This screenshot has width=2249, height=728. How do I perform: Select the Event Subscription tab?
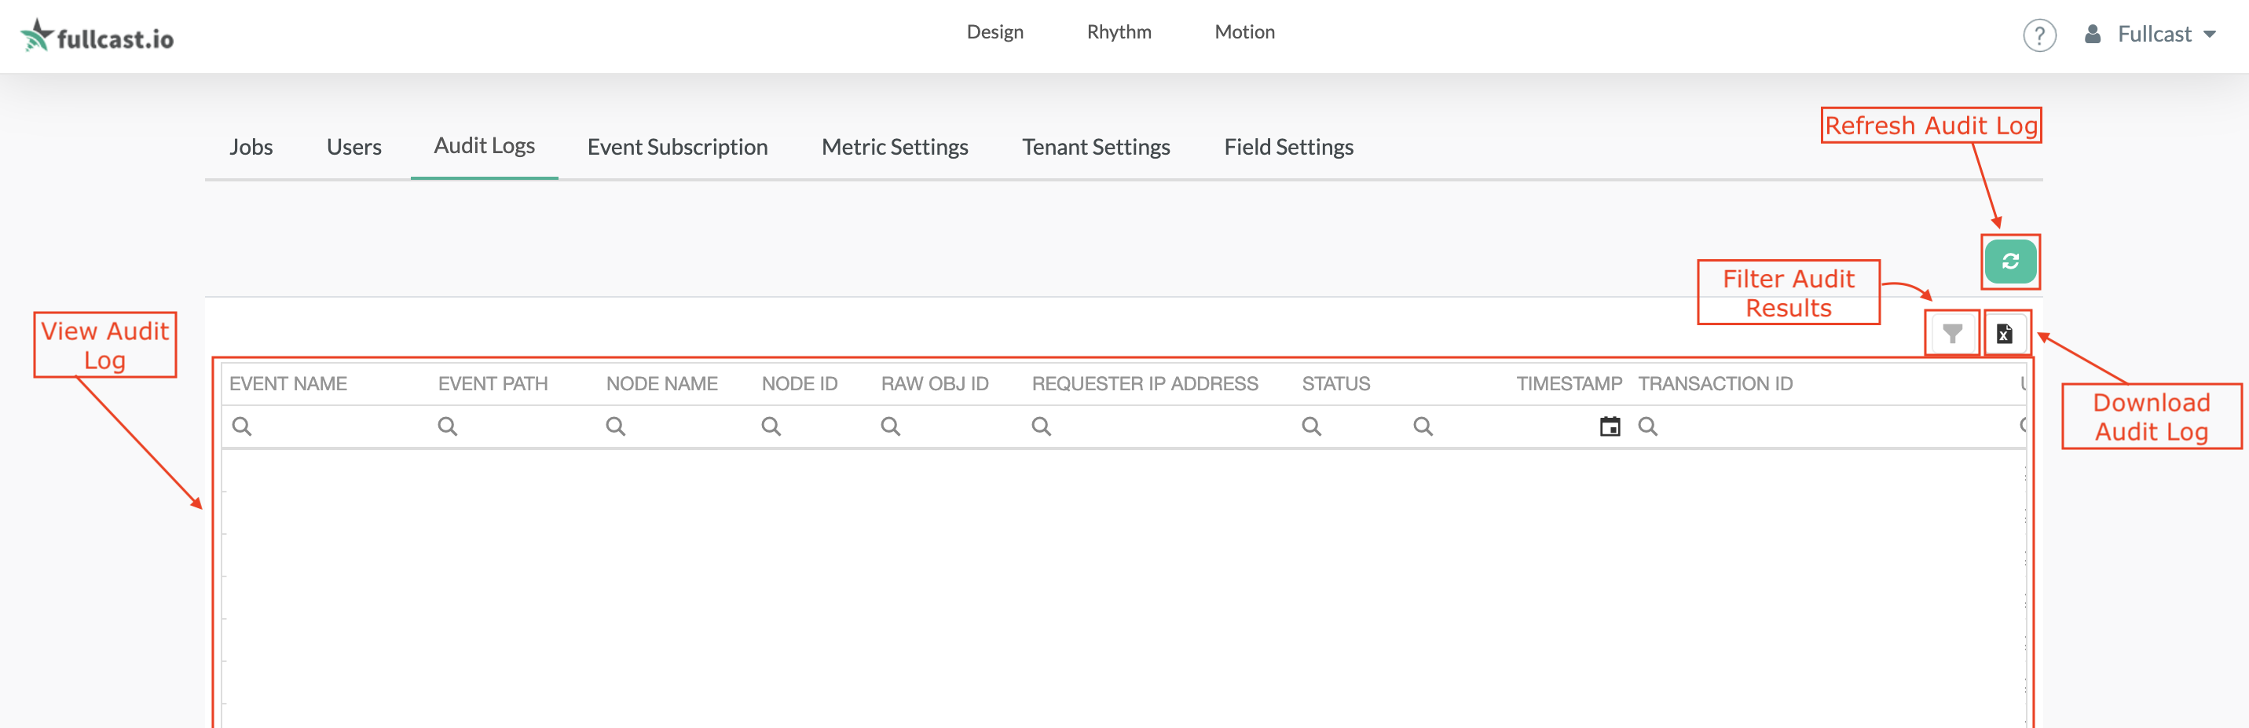click(677, 147)
